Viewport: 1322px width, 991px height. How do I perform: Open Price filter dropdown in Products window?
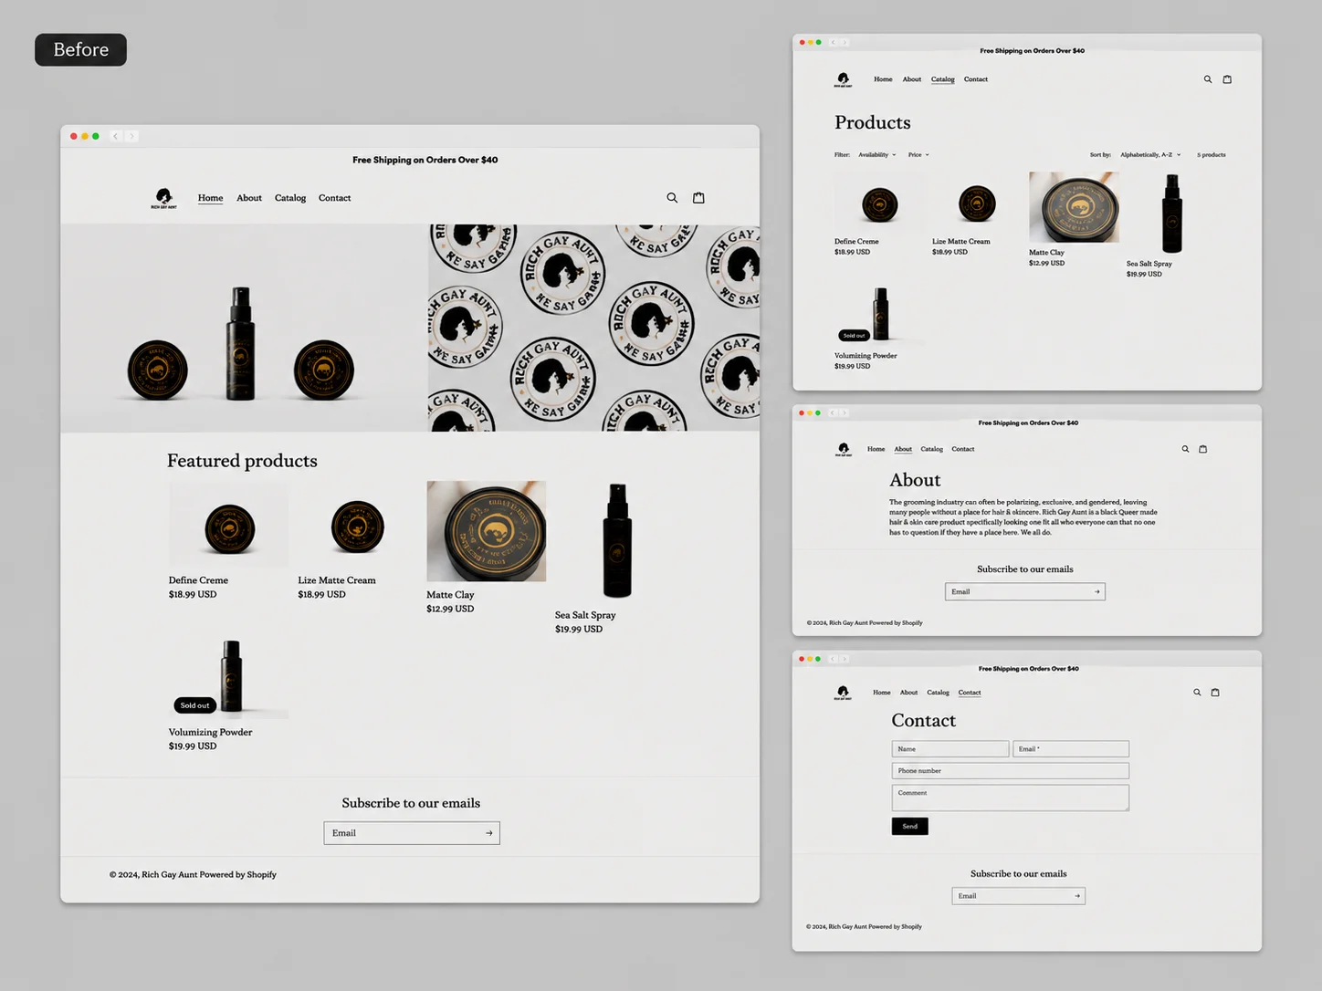tap(918, 155)
